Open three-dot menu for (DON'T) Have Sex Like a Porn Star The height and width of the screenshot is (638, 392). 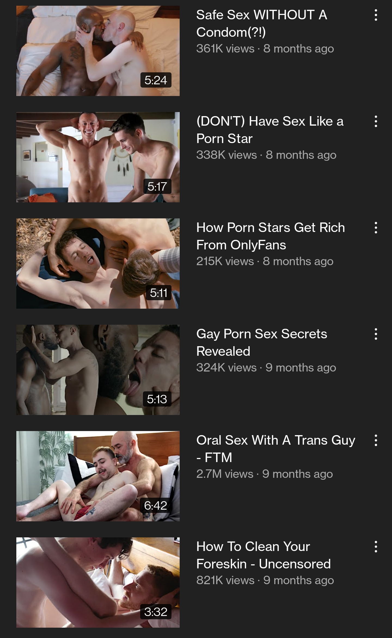[376, 121]
